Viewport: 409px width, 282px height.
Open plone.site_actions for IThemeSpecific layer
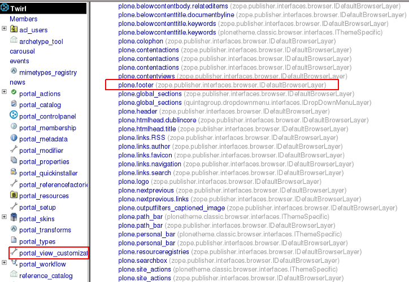click(x=145, y=269)
